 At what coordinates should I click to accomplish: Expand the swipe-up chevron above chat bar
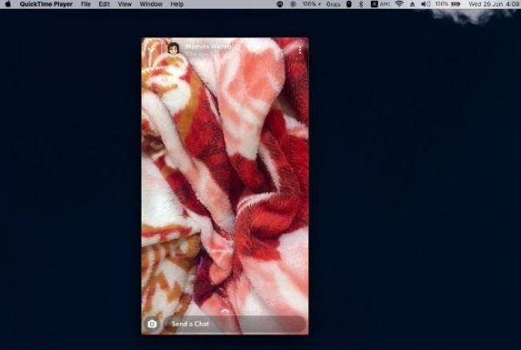(225, 310)
